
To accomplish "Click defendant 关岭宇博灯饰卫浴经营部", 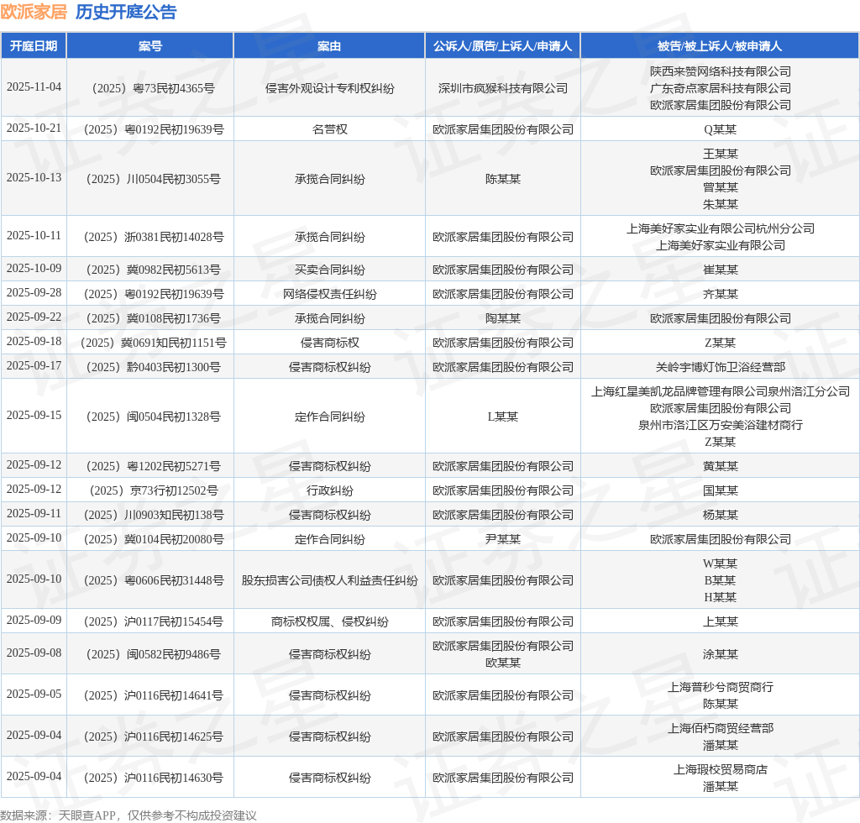I will point(720,367).
